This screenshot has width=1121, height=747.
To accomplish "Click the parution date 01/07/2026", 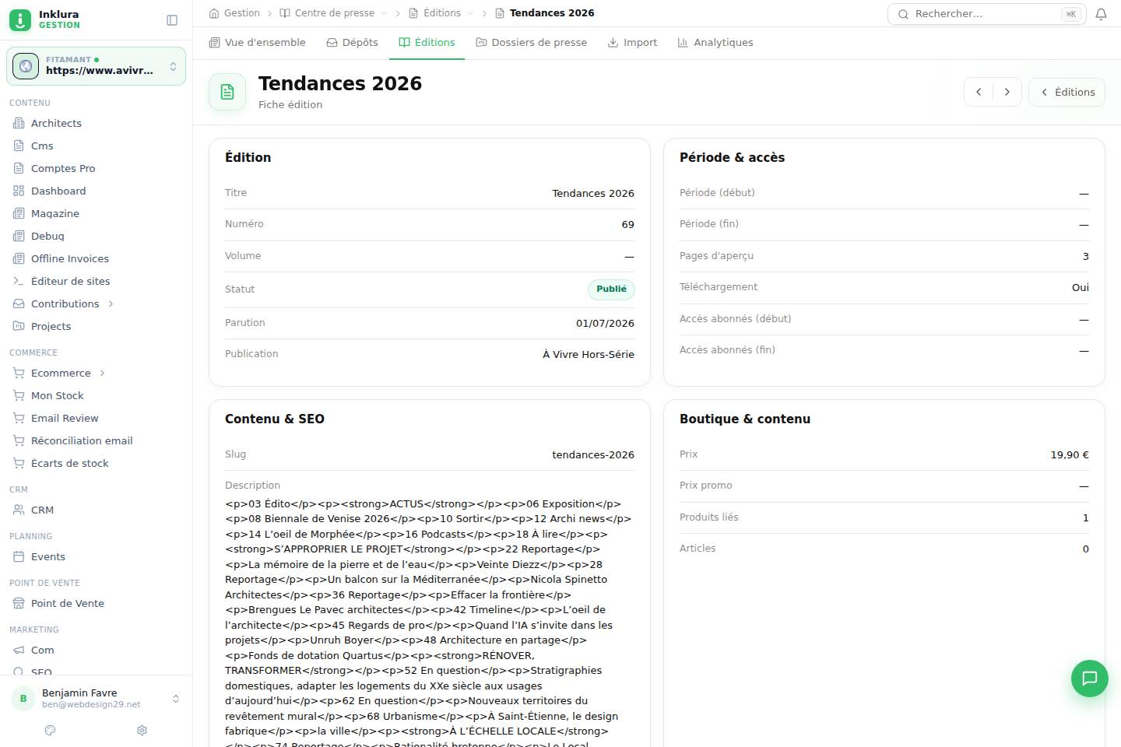I will (605, 324).
